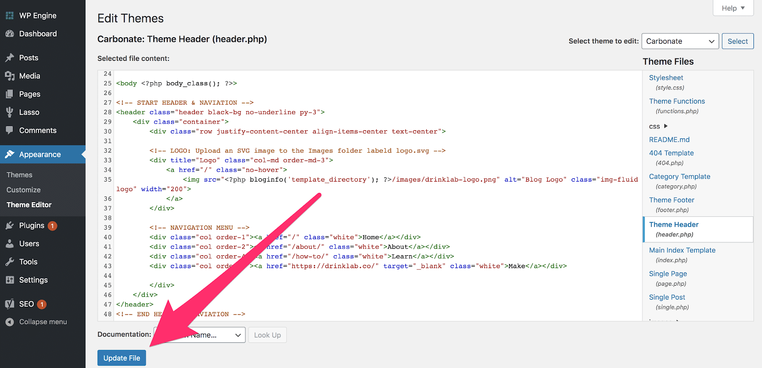Open the 404 Template file link
Viewport: 762px width, 368px height.
pos(671,153)
